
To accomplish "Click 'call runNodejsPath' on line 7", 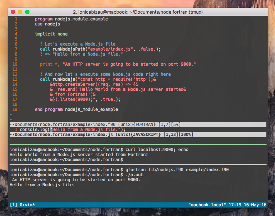I will (x=63, y=49).
